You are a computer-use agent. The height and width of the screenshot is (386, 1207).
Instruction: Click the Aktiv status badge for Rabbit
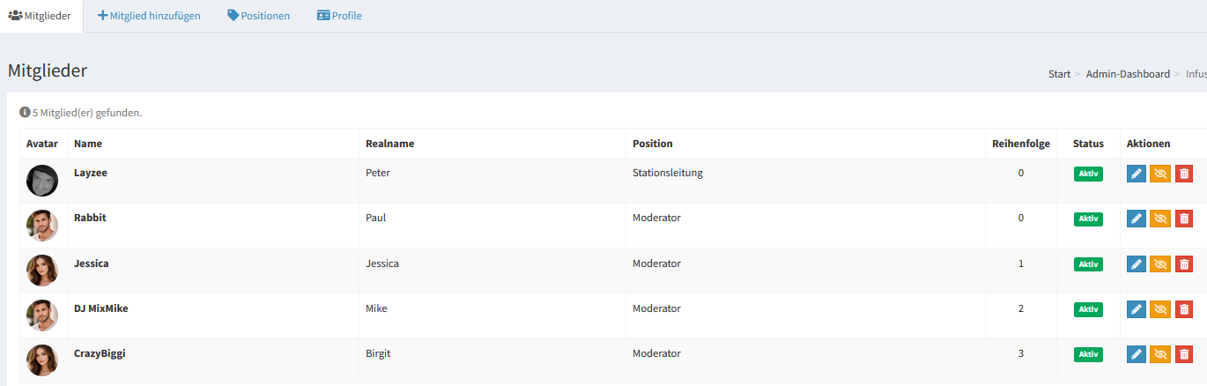tap(1088, 219)
